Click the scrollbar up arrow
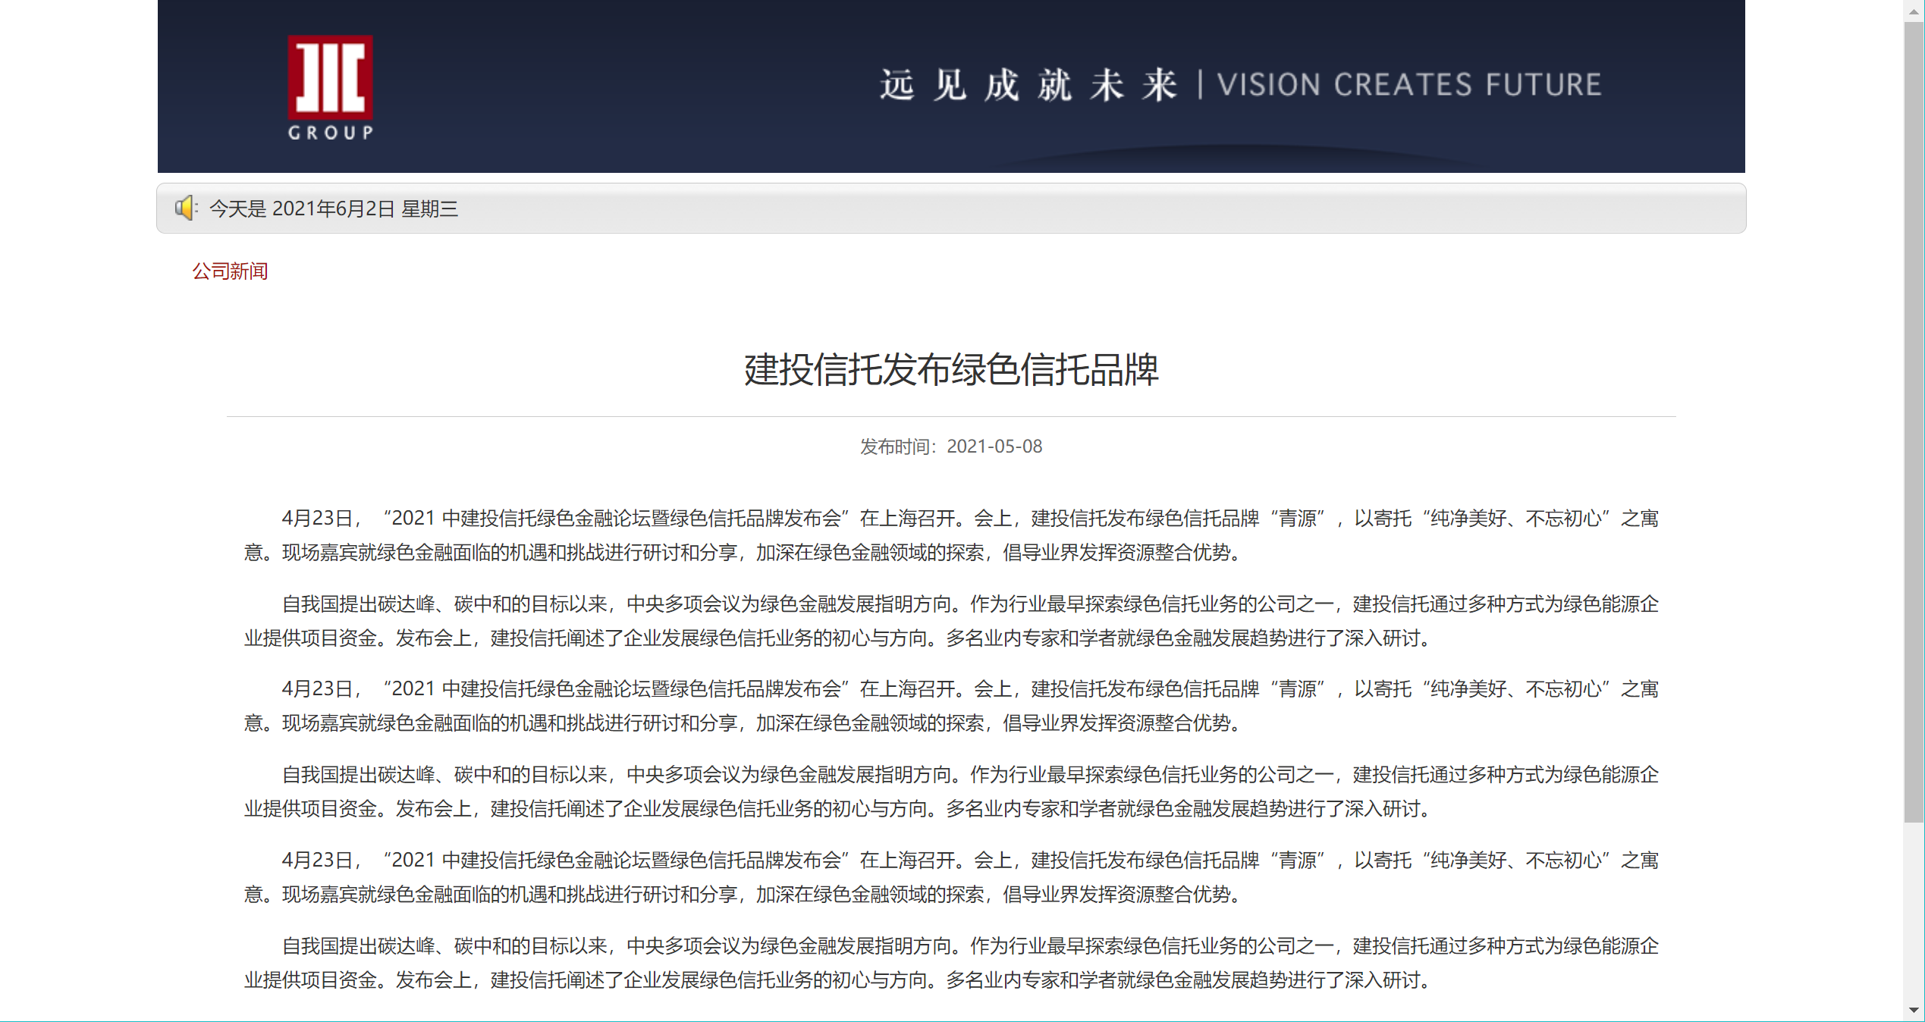 click(1914, 11)
